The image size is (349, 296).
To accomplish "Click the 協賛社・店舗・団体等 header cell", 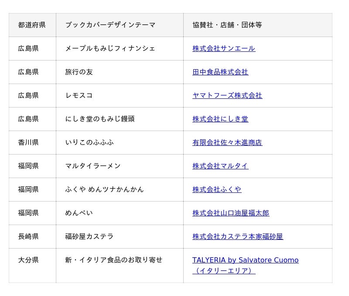I will (258, 25).
